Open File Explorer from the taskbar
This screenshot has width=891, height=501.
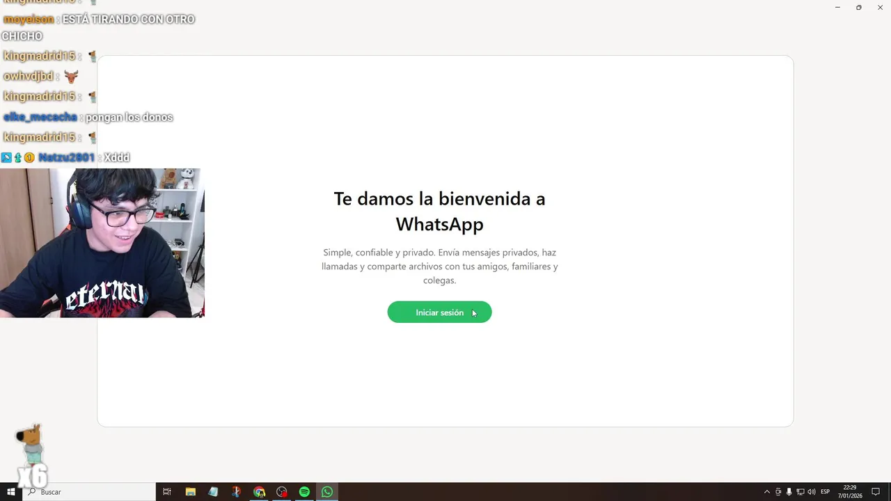[x=190, y=492]
